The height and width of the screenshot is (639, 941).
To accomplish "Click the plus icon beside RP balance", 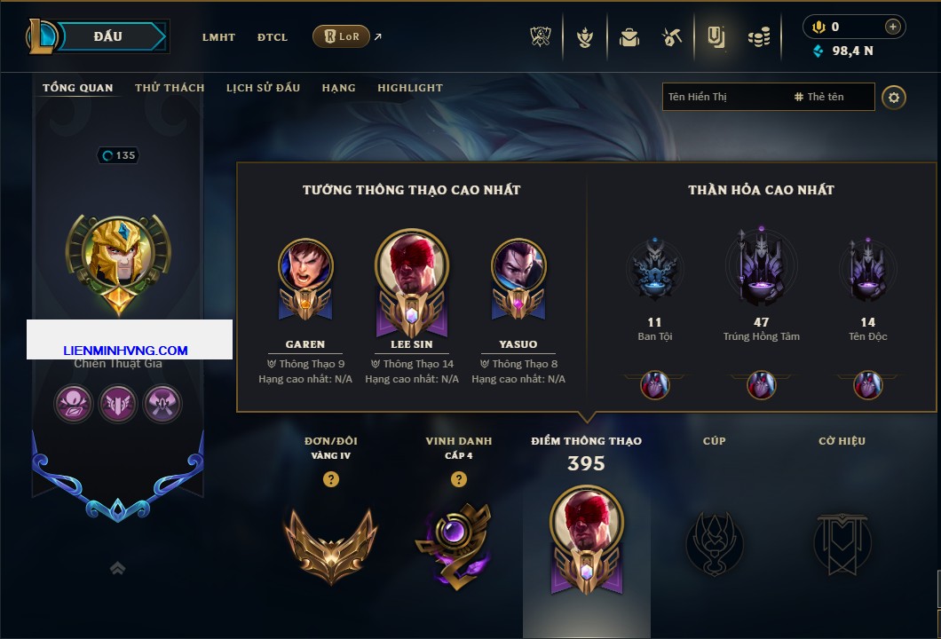I will coord(893,27).
